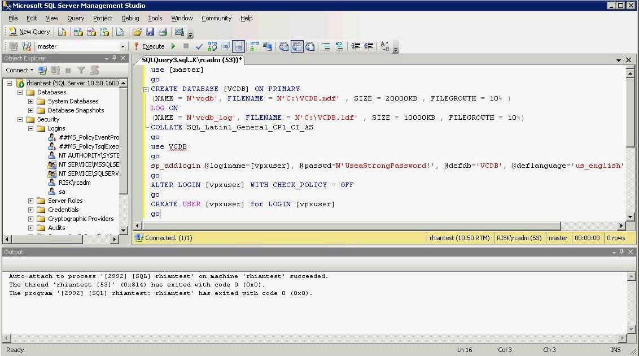Click Execute to run the query
This screenshot has width=639, height=356.
click(149, 46)
